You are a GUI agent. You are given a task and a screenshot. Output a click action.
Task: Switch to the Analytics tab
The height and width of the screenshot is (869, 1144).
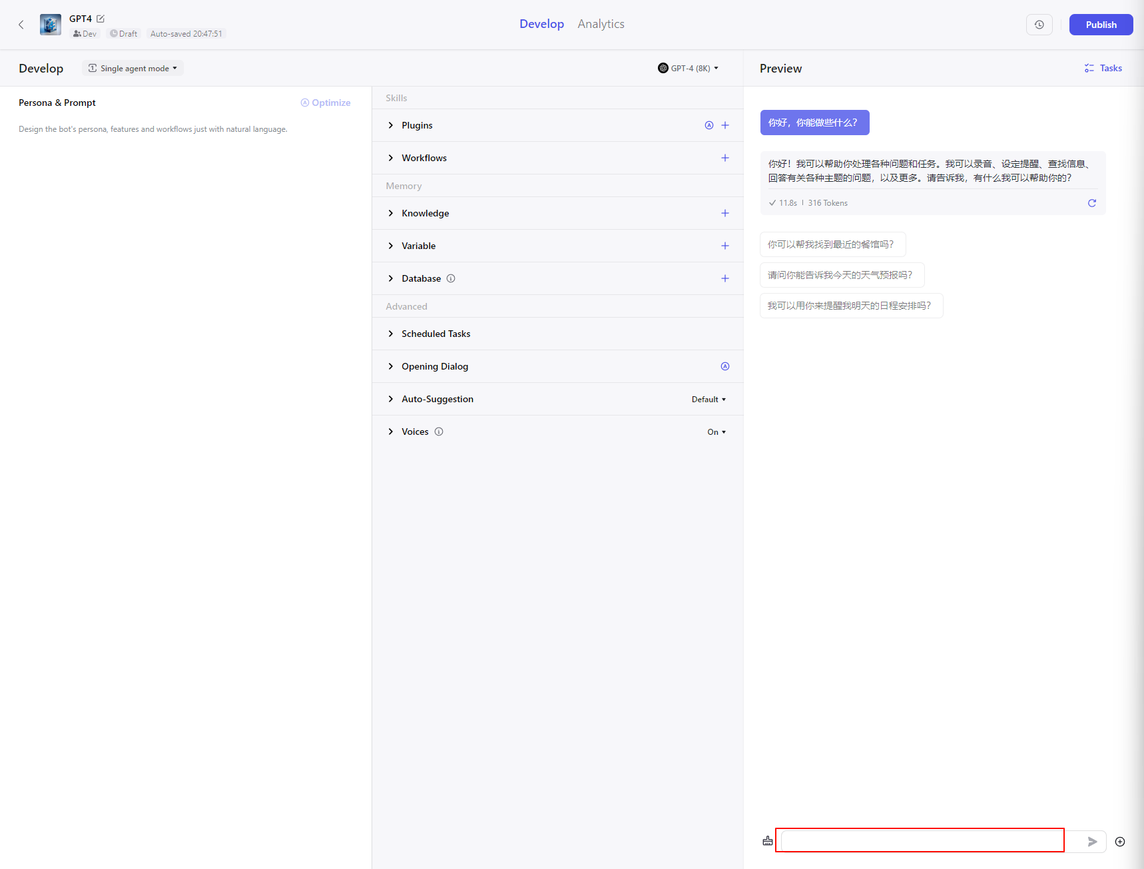tap(601, 24)
